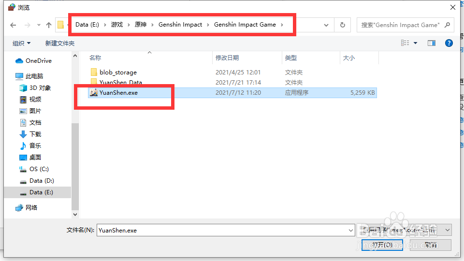The image size is (464, 261).
Task: Click 5,259 KB size cell
Action: [x=362, y=93]
